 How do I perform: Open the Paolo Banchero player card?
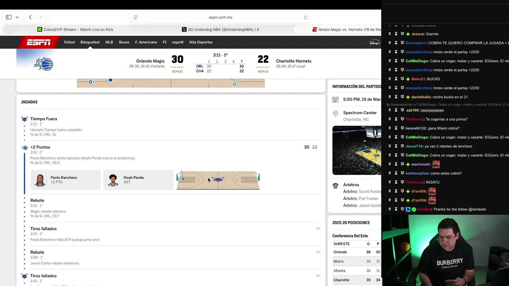66,180
